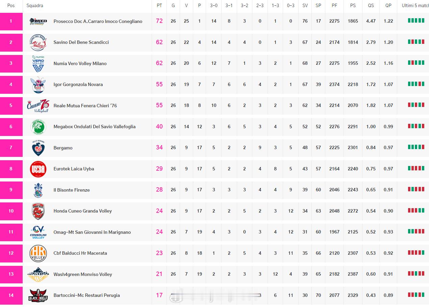The height and width of the screenshot is (307, 429).
Task: Click the QP column header
Action: tap(388, 5)
